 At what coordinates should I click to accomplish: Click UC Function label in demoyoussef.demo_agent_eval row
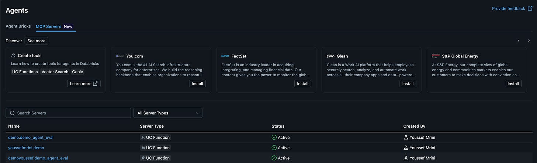pyautogui.click(x=158, y=158)
